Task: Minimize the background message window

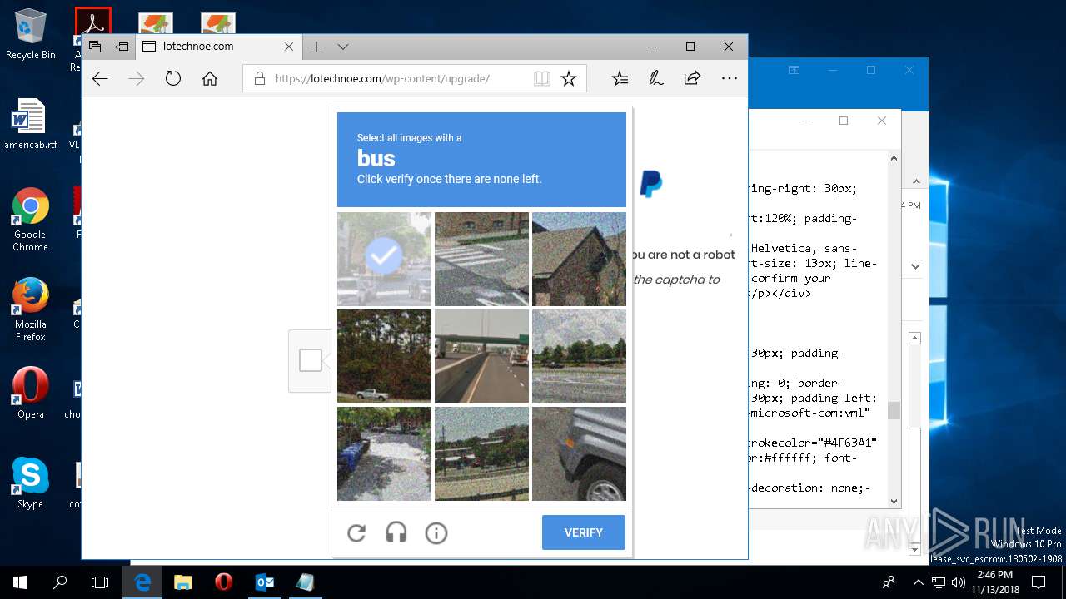Action: (833, 71)
